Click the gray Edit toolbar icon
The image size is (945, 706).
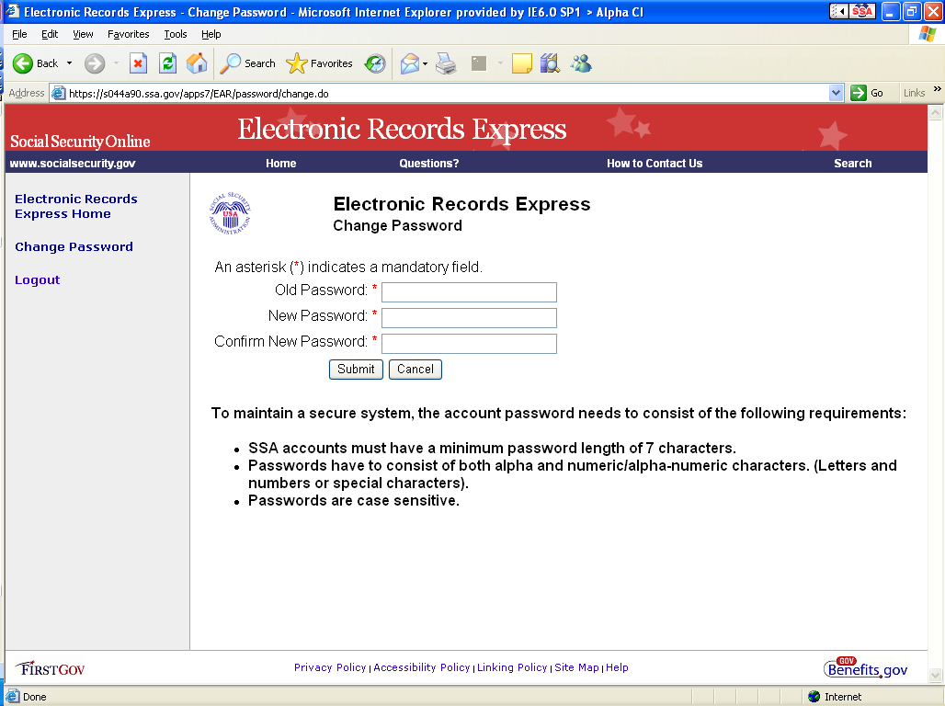pos(479,63)
